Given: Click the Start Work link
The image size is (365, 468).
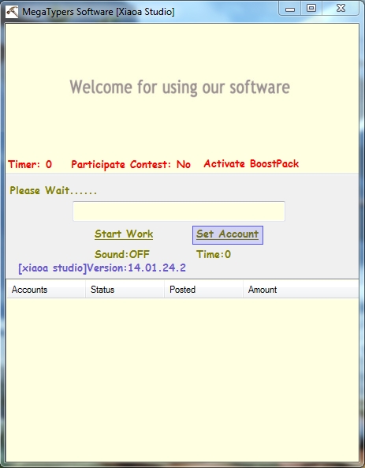Looking at the screenshot, I should 124,234.
